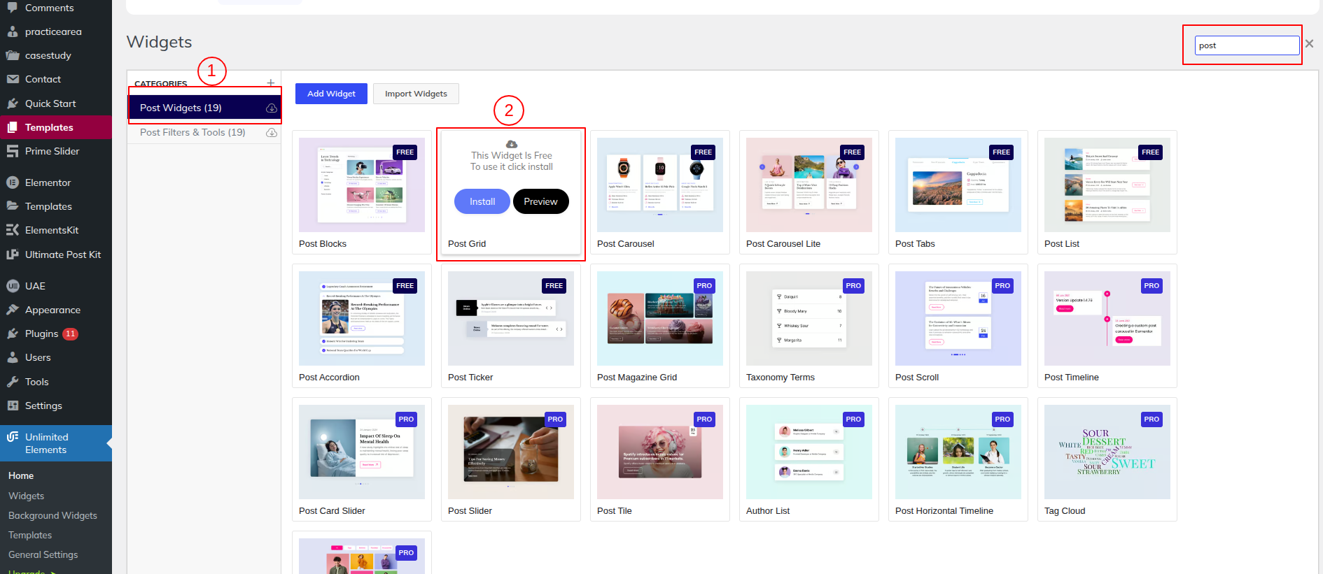Click the widget search input field

1247,45
